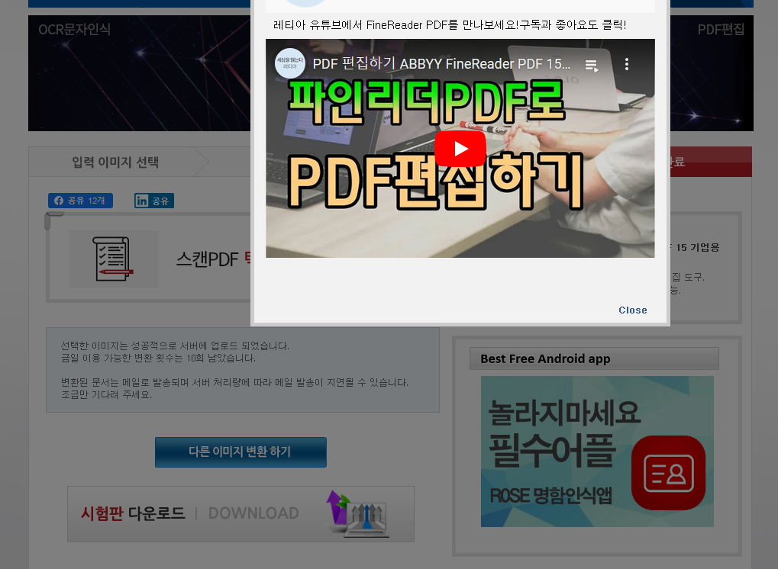Click the 레티아 channel avatar in video

(x=290, y=63)
